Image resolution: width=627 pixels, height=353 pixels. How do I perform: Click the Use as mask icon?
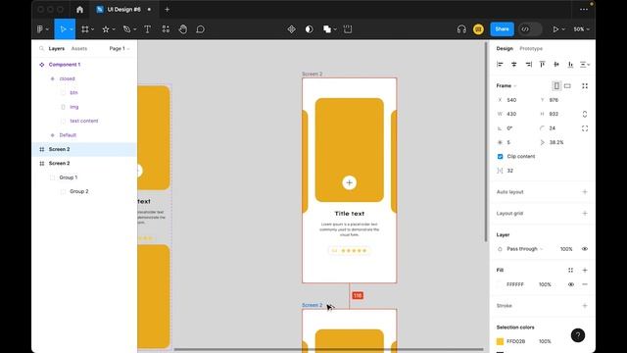click(310, 29)
